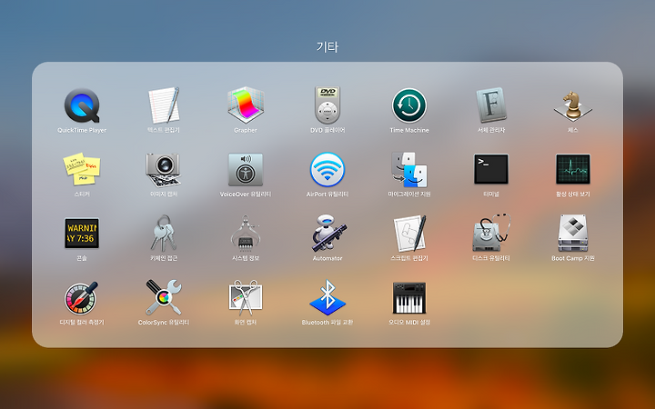Launch the 터미널 (Terminal) app
The width and height of the screenshot is (655, 409).
click(491, 169)
